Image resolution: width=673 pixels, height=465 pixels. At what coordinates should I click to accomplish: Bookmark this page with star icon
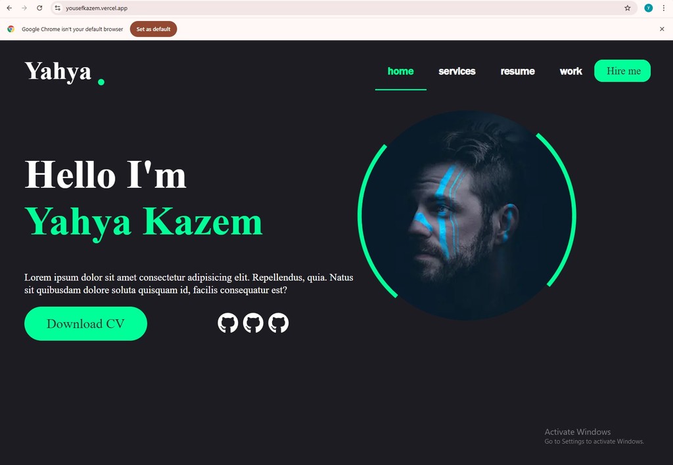628,8
